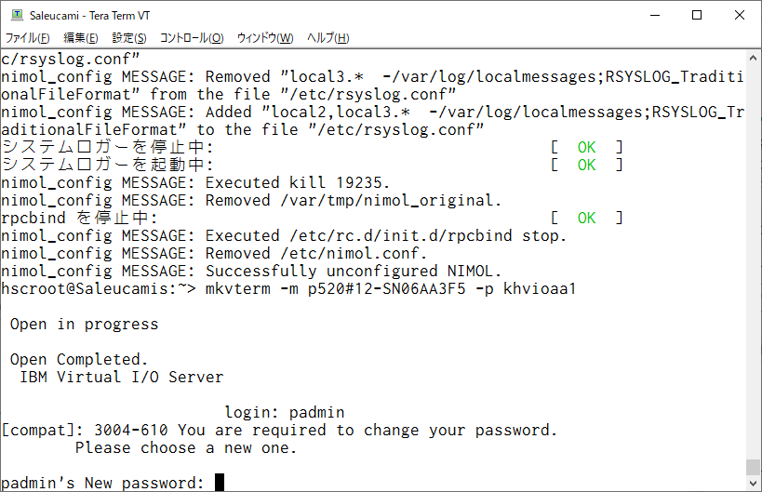Minimize the Tera Term window
Screen dimensions: 762x492
pyautogui.click(x=655, y=15)
